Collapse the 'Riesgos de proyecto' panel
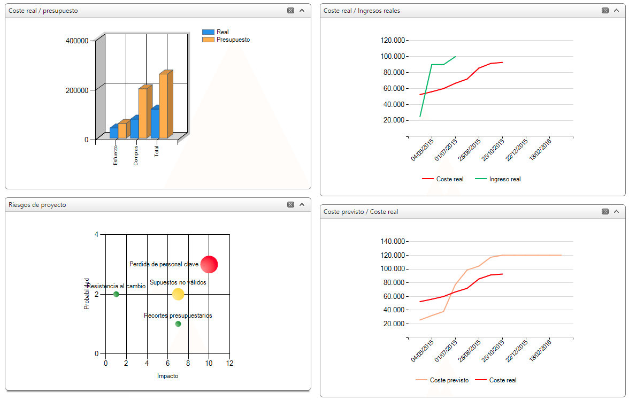 [302, 205]
